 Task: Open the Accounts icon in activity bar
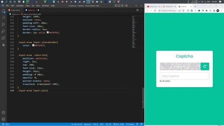click(3, 112)
